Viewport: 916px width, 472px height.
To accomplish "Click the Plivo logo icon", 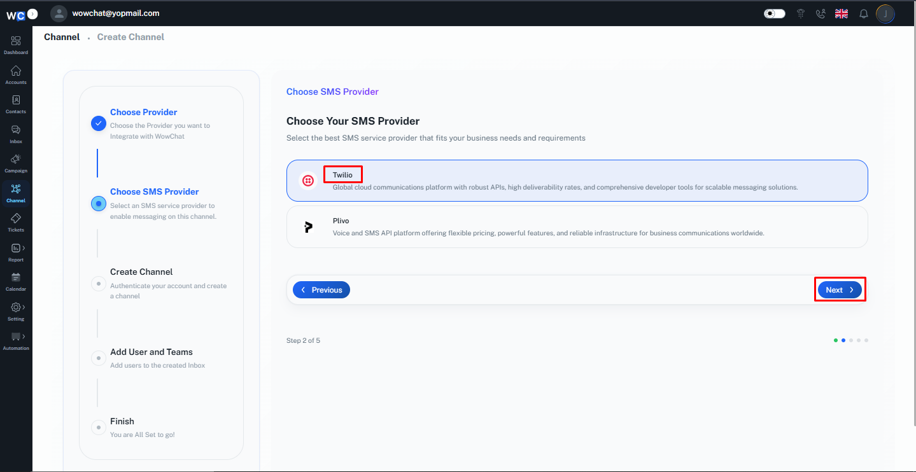I will coord(308,226).
